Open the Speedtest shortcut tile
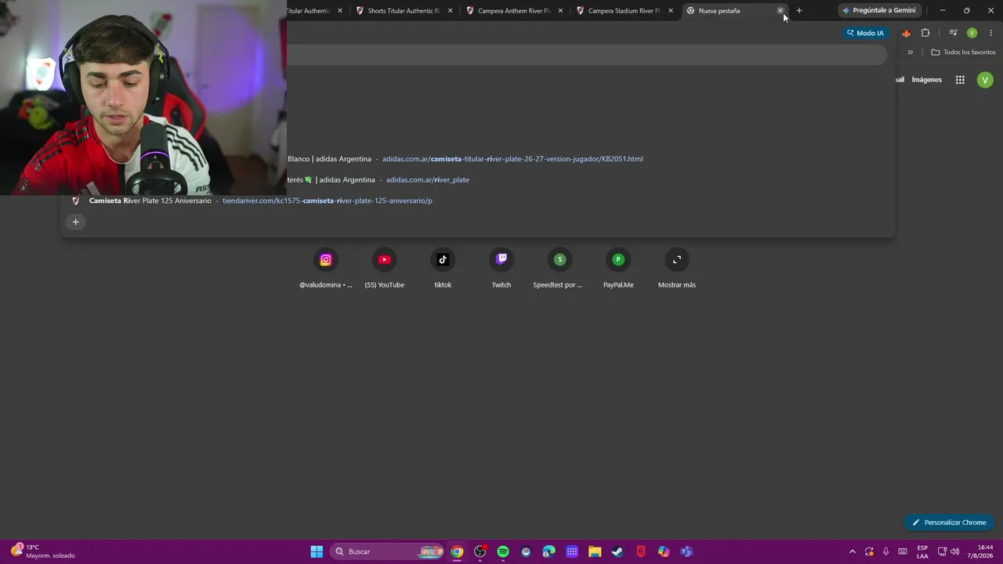Screen dimensions: 1003x564 (559, 269)
